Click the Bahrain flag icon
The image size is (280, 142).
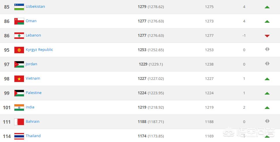coord(19,122)
